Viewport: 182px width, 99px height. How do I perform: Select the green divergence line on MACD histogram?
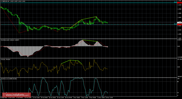tap(90, 41)
